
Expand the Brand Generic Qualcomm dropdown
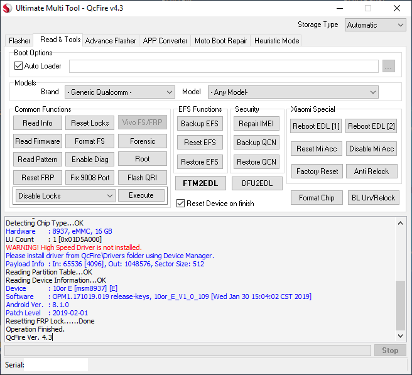tap(120, 92)
